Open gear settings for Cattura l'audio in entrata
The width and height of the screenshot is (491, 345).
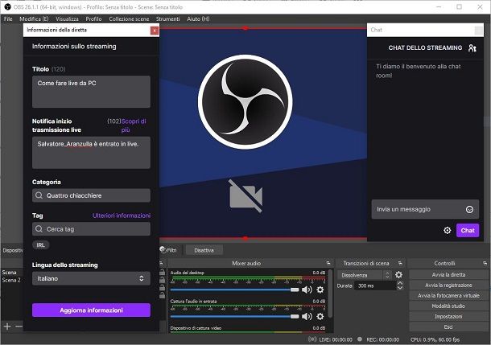[x=320, y=317]
